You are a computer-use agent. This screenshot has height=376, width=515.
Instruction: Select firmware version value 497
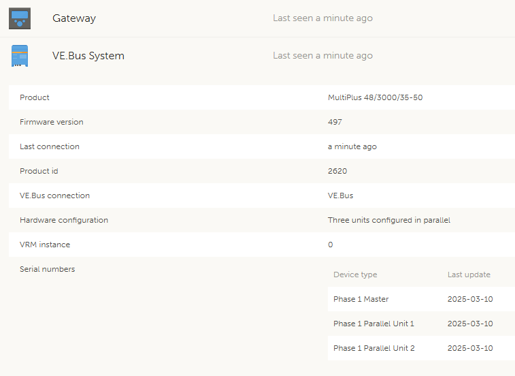pos(335,122)
